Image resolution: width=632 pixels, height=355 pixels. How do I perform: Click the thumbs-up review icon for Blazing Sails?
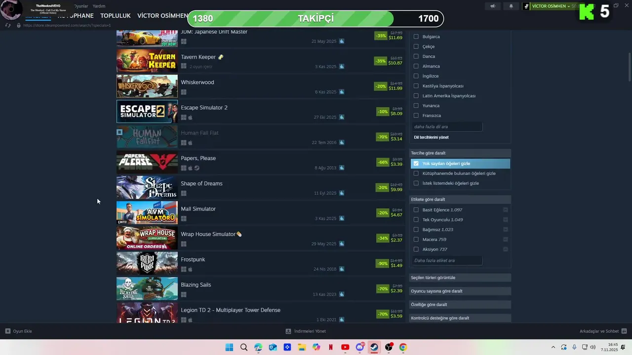tap(342, 294)
